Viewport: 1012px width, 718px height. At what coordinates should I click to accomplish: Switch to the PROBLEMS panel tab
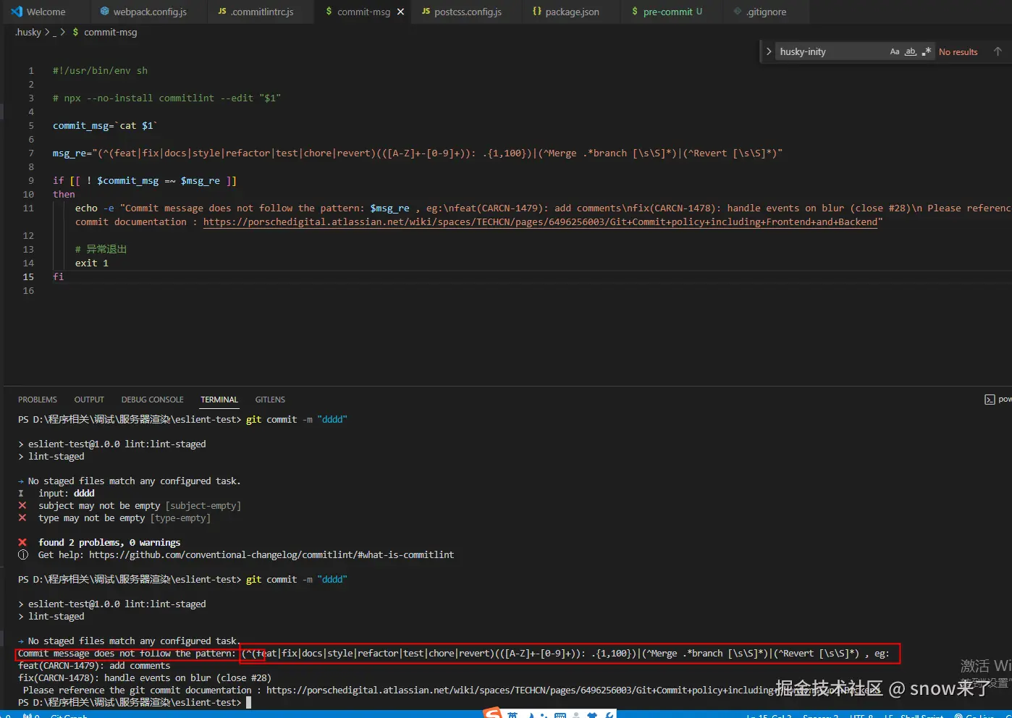point(38,400)
